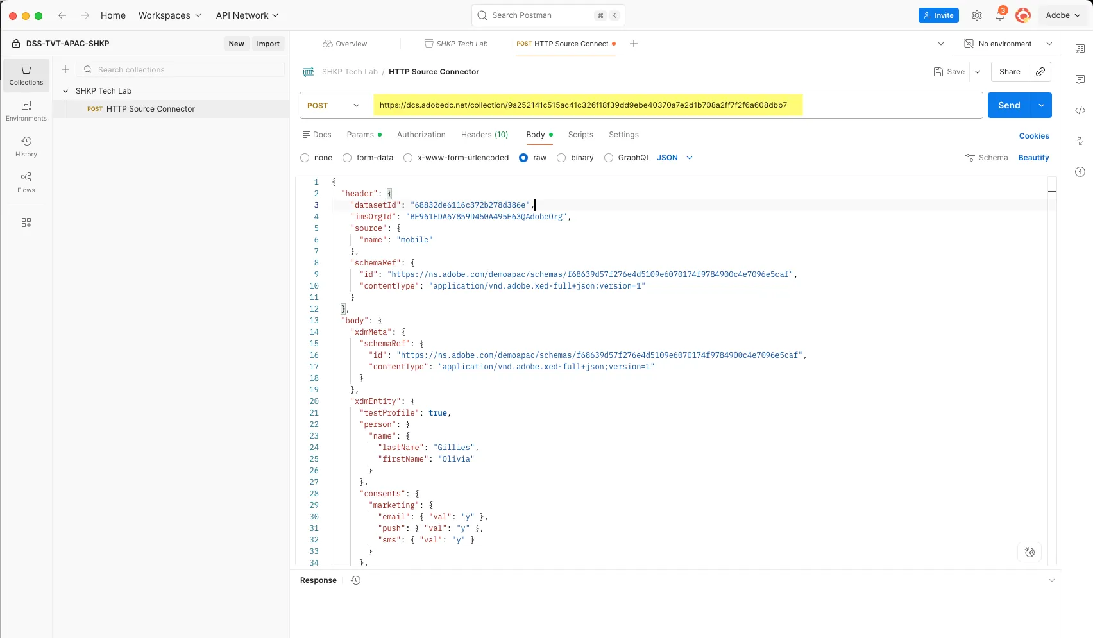1093x638 pixels.
Task: Open the configure sidebar grid icon
Action: (26, 222)
